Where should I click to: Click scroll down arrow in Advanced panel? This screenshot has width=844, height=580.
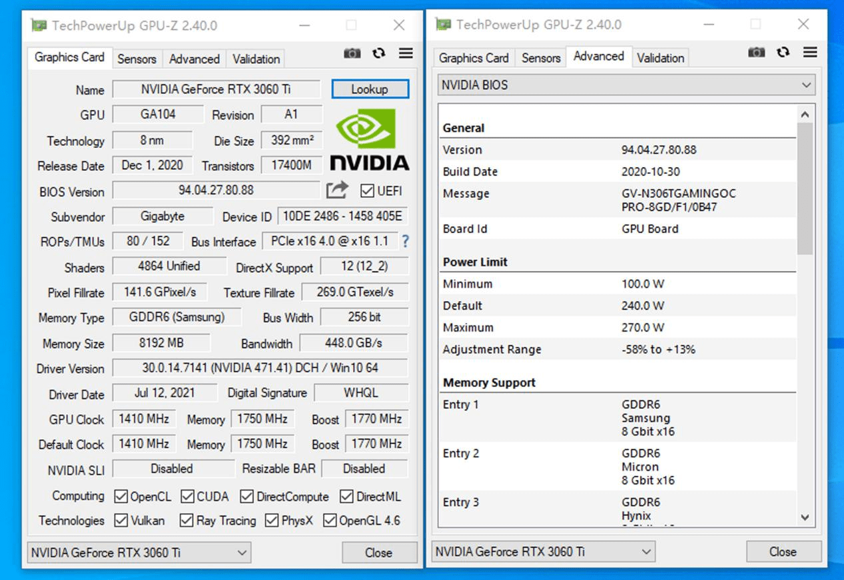[x=805, y=517]
